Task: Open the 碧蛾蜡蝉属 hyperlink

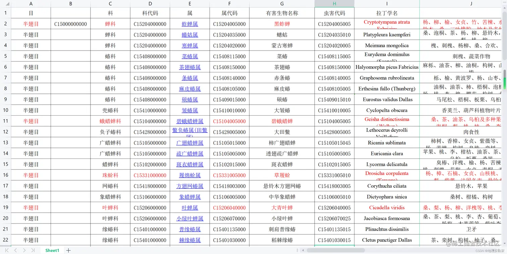Action: pyautogui.click(x=190, y=121)
